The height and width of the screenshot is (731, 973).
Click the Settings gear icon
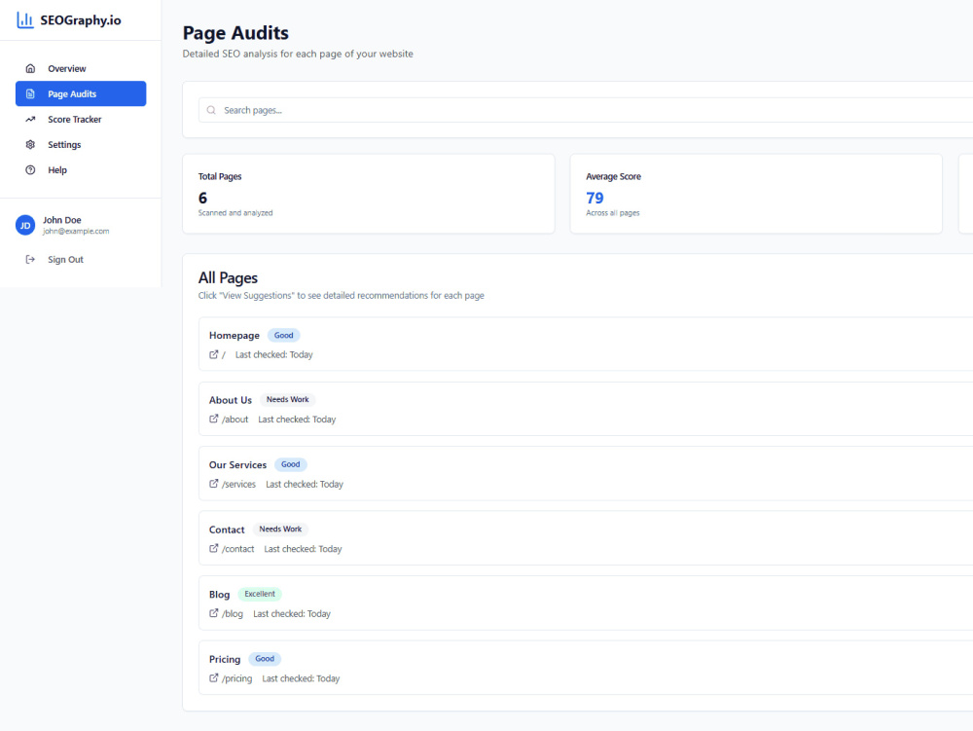click(30, 145)
